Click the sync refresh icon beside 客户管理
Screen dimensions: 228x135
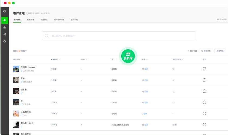click(27, 13)
